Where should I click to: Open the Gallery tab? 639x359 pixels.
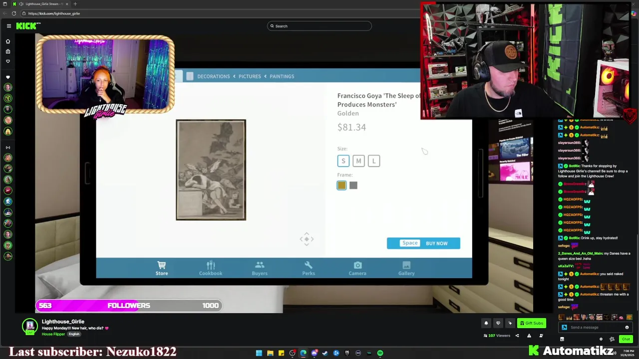(x=406, y=268)
